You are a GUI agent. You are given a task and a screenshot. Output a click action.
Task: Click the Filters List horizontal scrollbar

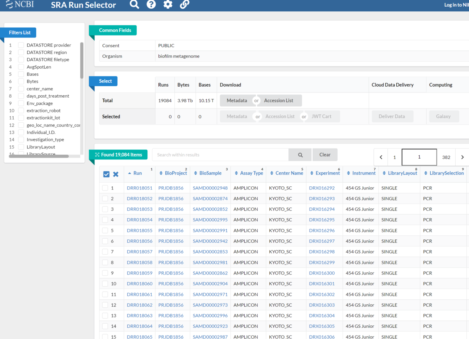coord(38,156)
